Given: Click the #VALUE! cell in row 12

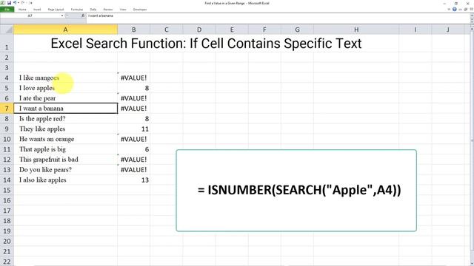Looking at the screenshot, I should 133,160.
